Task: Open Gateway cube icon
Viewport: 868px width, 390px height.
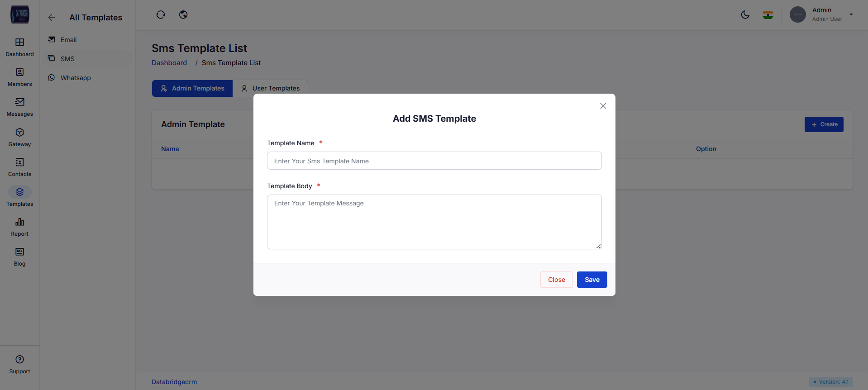Action: pos(19,133)
